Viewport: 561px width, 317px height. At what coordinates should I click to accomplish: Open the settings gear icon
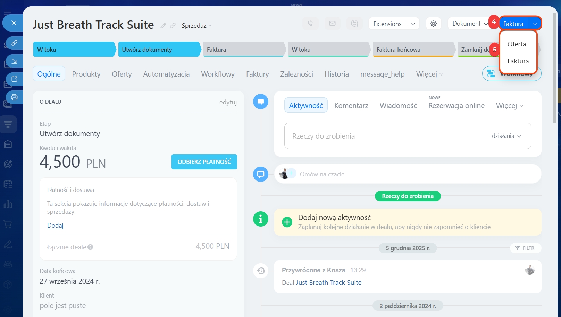433,24
